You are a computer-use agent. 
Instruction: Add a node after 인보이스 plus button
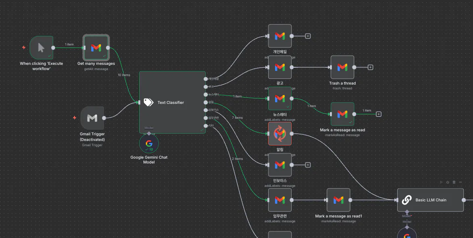pos(308,165)
